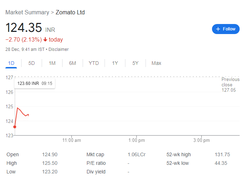Click the plus icon in Follow button
The height and width of the screenshot is (177, 249).
(218, 29)
